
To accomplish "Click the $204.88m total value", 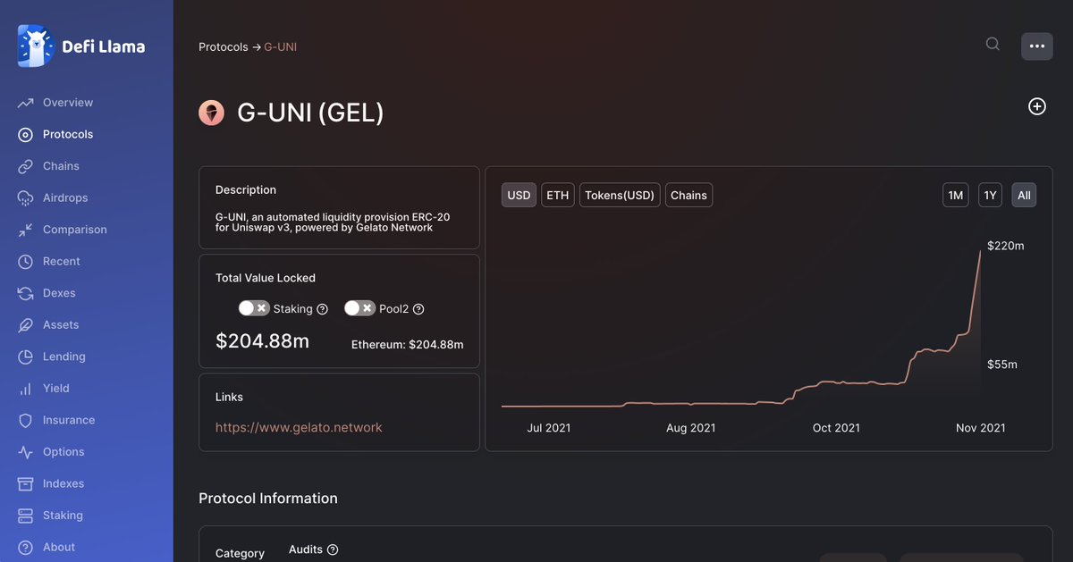I will click(263, 340).
